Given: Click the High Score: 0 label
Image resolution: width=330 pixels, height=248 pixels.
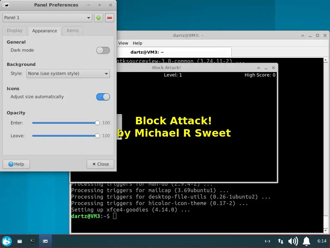Looking at the screenshot, I should [260, 75].
